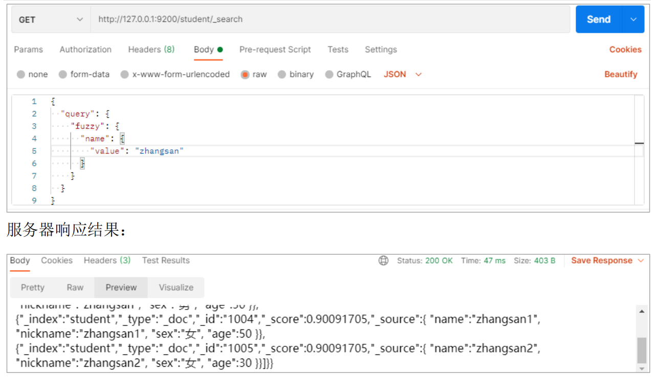
Task: Expand the Send button arrow options
Action: pyautogui.click(x=633, y=19)
